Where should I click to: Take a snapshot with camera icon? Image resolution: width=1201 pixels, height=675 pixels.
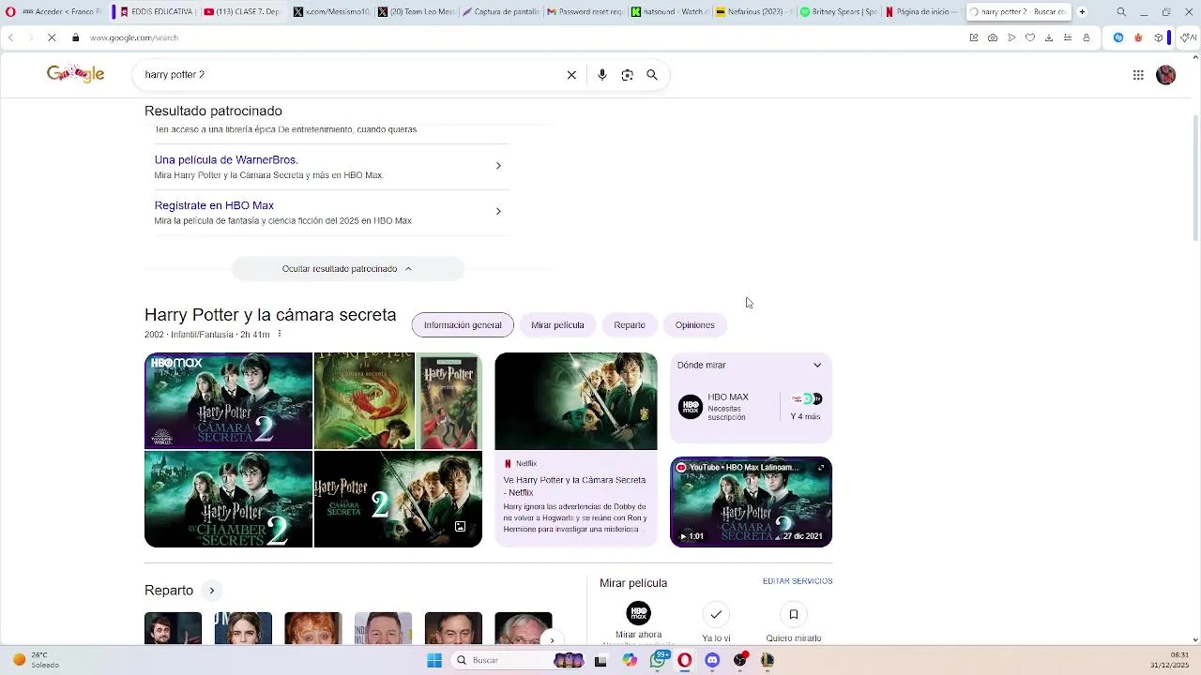pyautogui.click(x=993, y=37)
